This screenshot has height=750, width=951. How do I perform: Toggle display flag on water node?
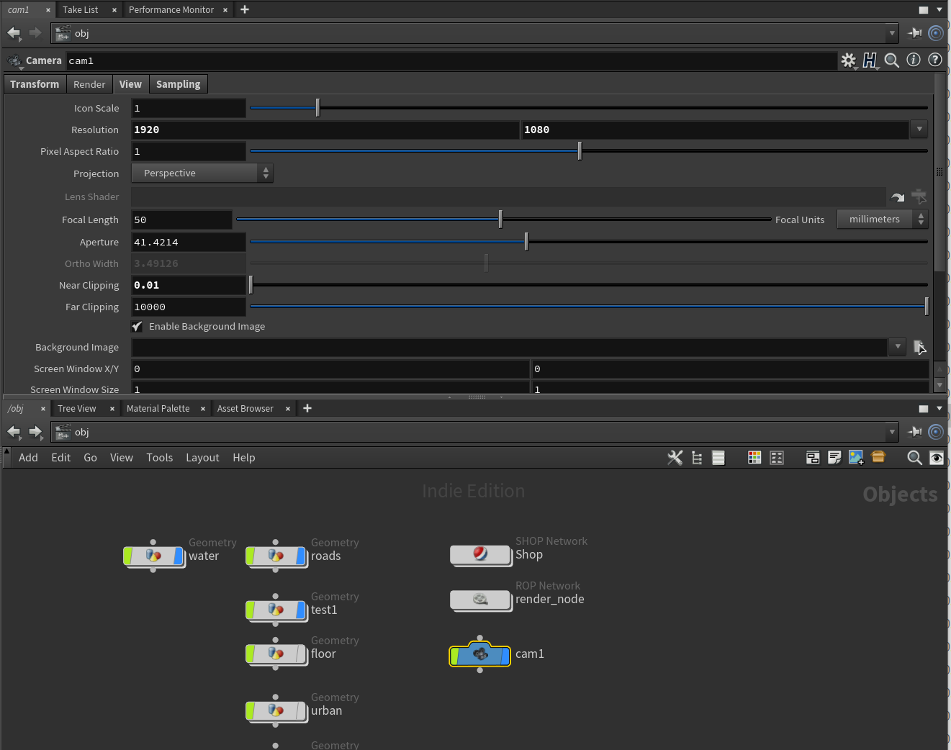(x=179, y=556)
